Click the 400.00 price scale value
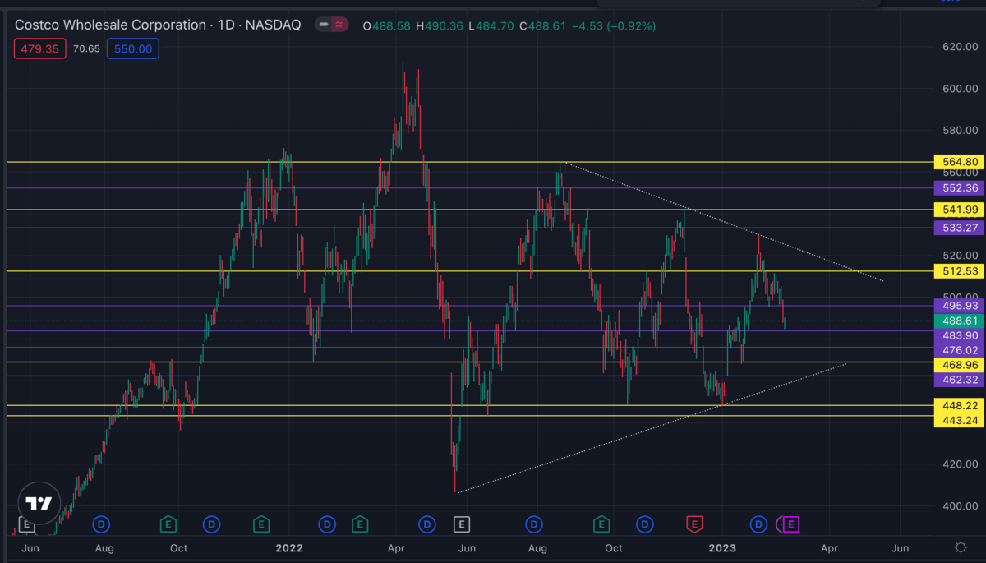The width and height of the screenshot is (986, 563). (960, 506)
